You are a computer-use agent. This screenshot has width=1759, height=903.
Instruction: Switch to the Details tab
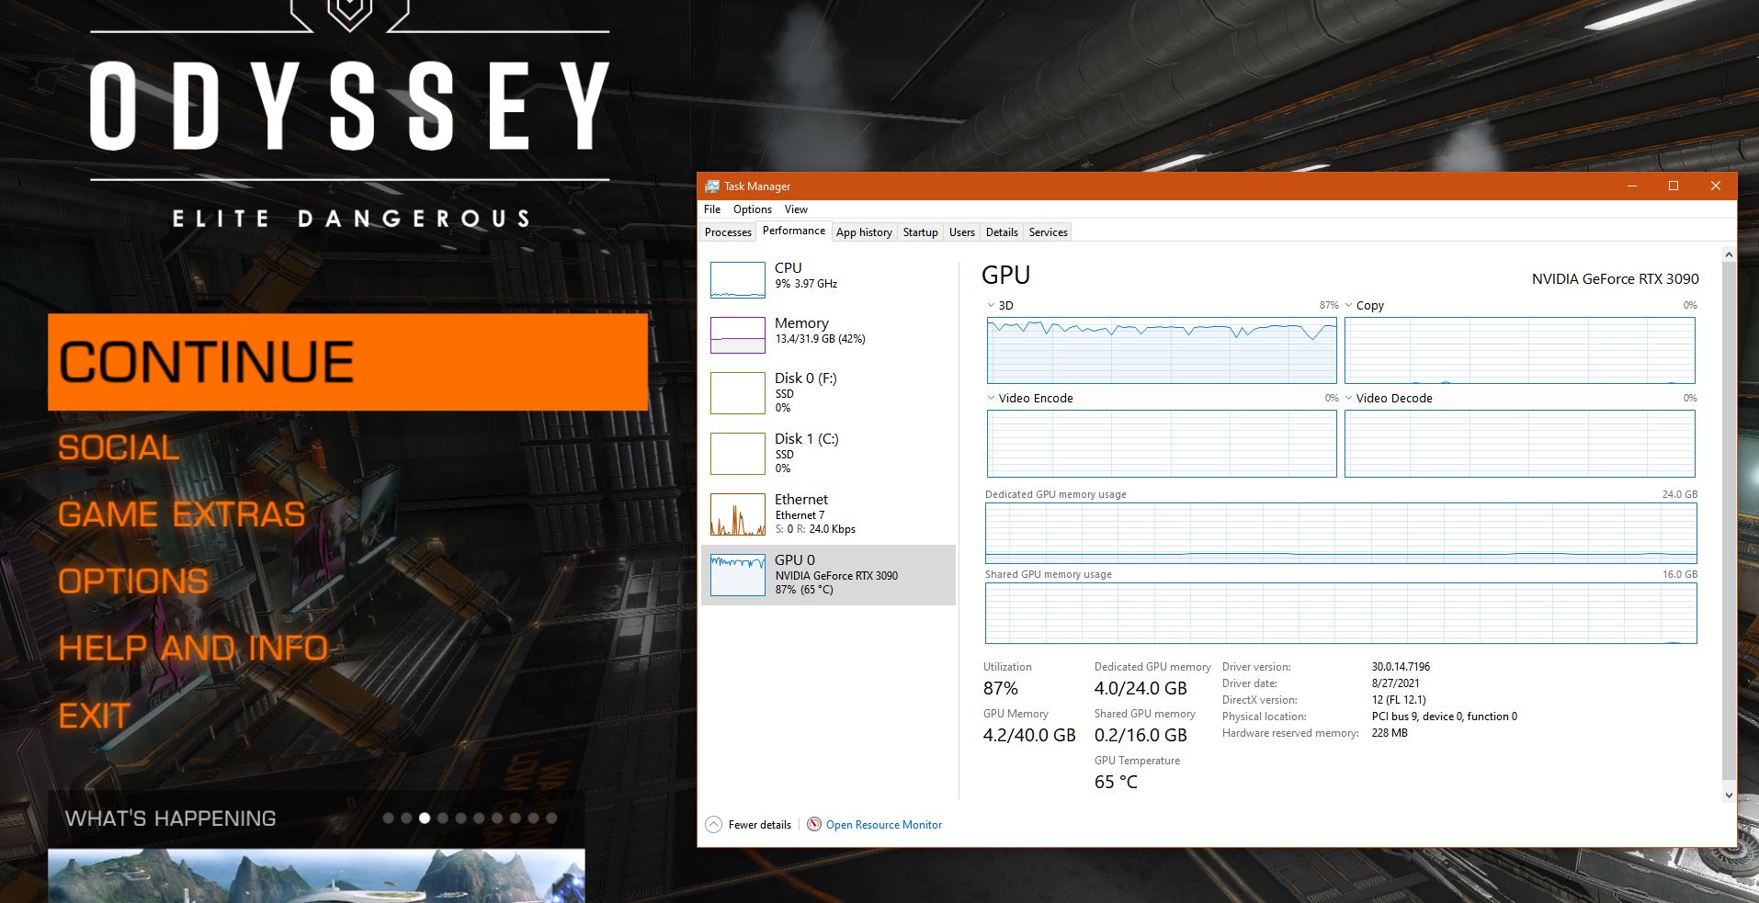pos(1002,232)
